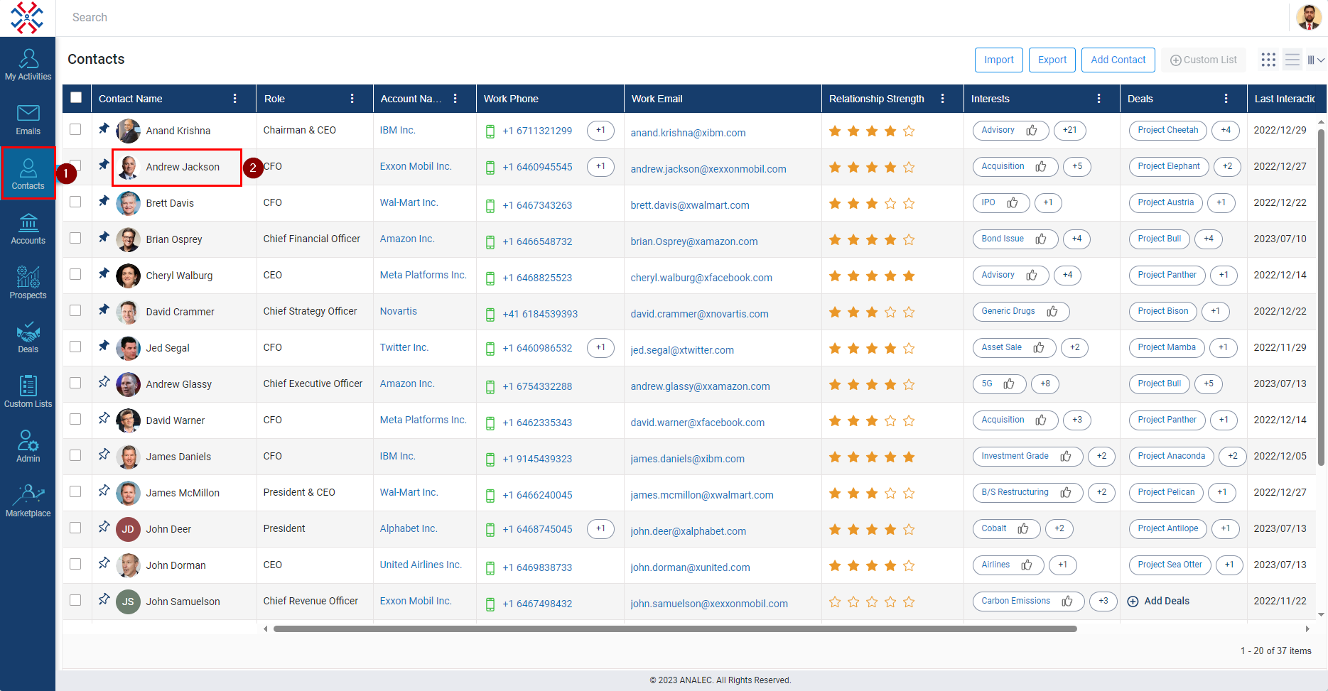This screenshot has height=691, width=1328.
Task: Click phone icon for Brett Davis
Action: [x=490, y=205]
